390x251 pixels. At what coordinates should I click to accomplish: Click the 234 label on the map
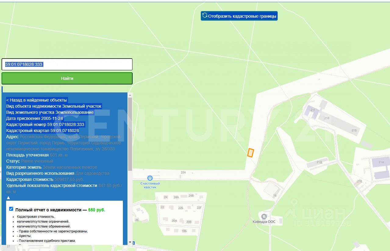coord(183,173)
